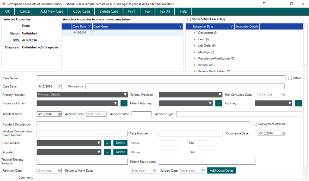This screenshot has width=309, height=181.
Task: Mark the case as Employment Related
Action: pyautogui.click(x=254, y=124)
